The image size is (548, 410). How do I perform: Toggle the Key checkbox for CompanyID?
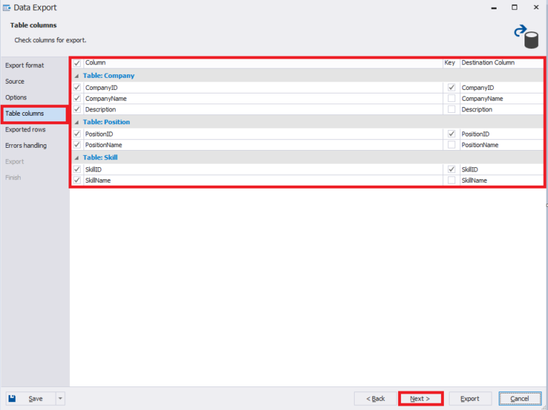pyautogui.click(x=452, y=87)
